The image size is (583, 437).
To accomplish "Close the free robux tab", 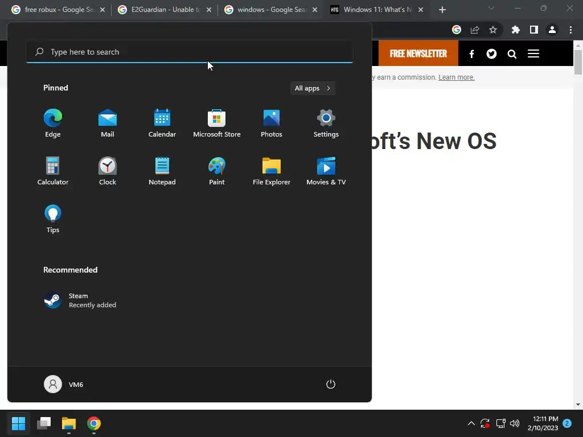I will [x=102, y=10].
